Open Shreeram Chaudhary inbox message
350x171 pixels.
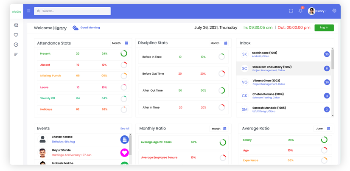(x=283, y=68)
